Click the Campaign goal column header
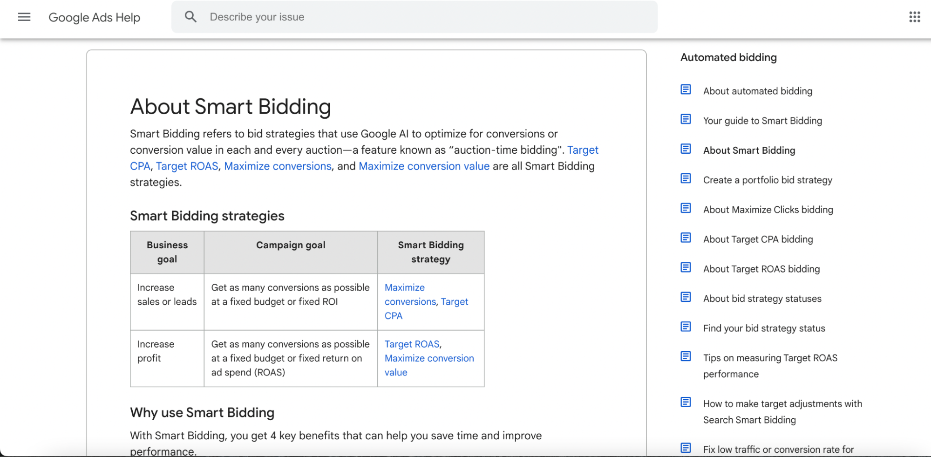Screen dimensions: 931x457 click(291, 252)
